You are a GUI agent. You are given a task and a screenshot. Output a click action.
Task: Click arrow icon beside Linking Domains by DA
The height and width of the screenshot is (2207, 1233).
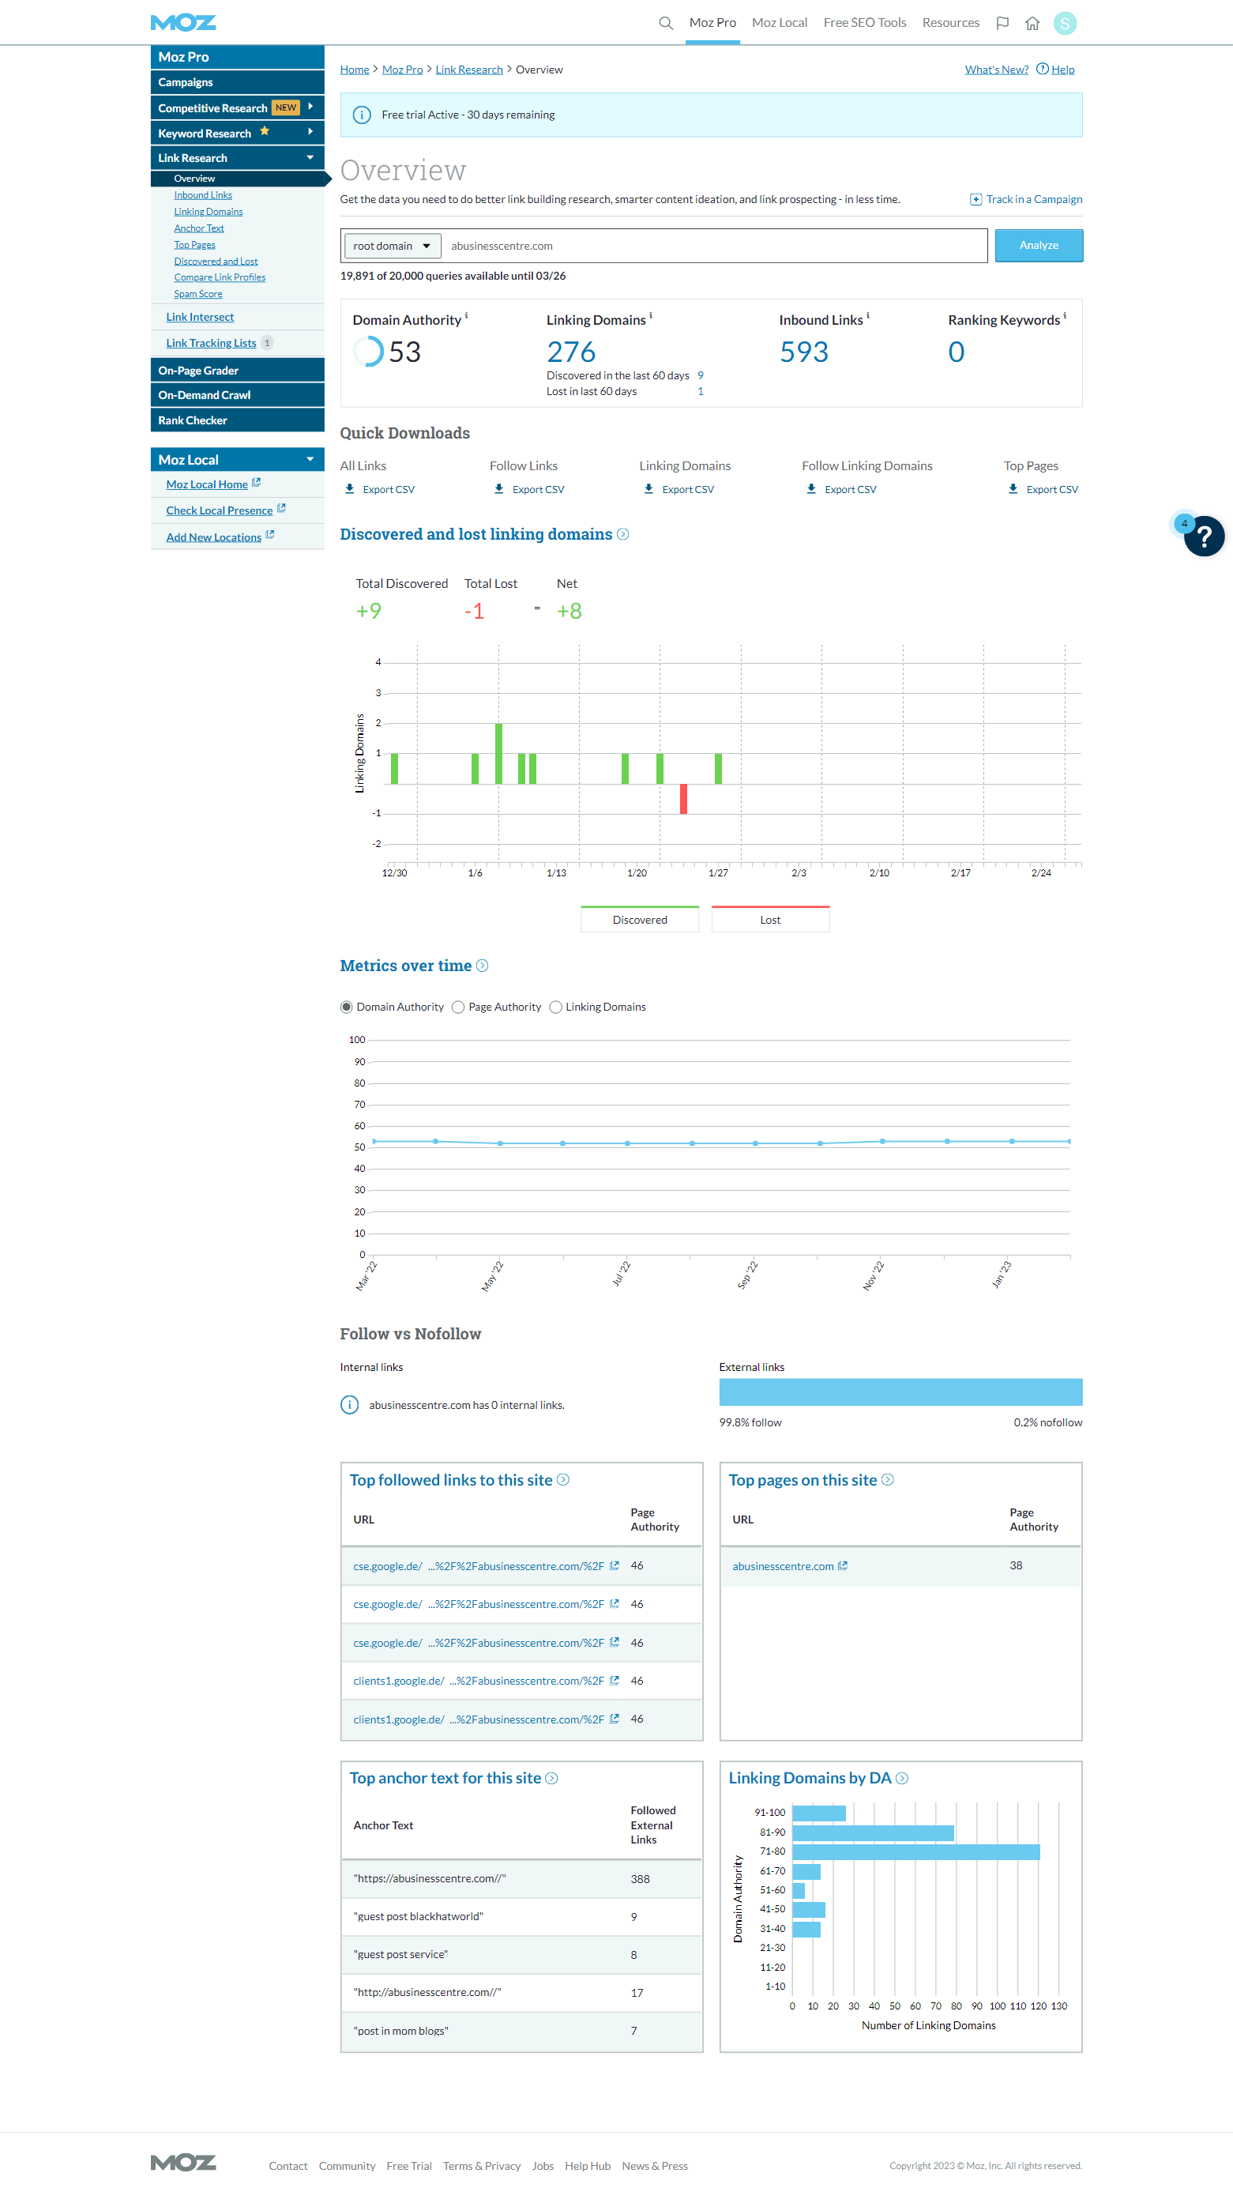pyautogui.click(x=901, y=1778)
